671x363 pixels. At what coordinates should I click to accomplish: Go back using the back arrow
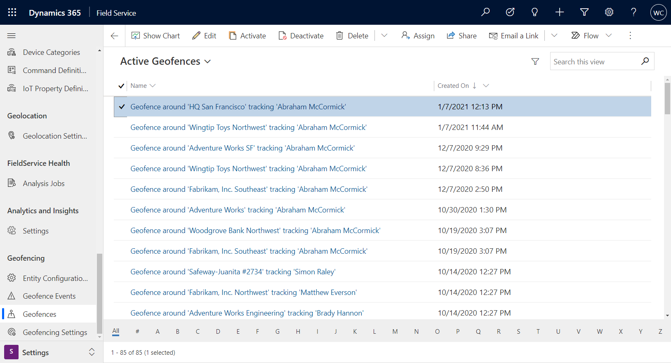click(x=115, y=36)
